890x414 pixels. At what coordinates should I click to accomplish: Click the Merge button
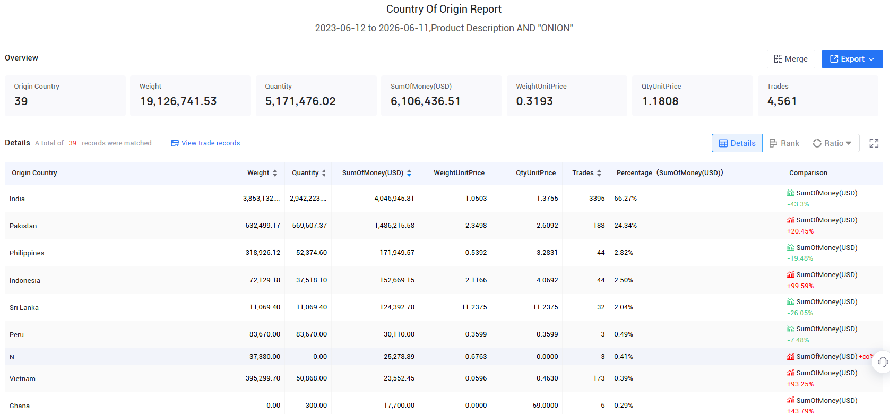pos(790,59)
